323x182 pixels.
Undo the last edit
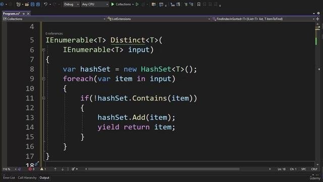tap(45, 5)
